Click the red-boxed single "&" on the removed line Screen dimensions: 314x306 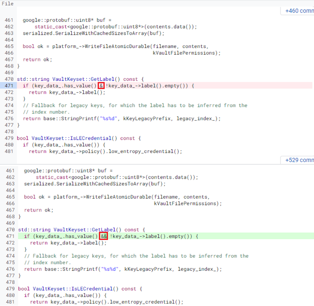coord(101,86)
